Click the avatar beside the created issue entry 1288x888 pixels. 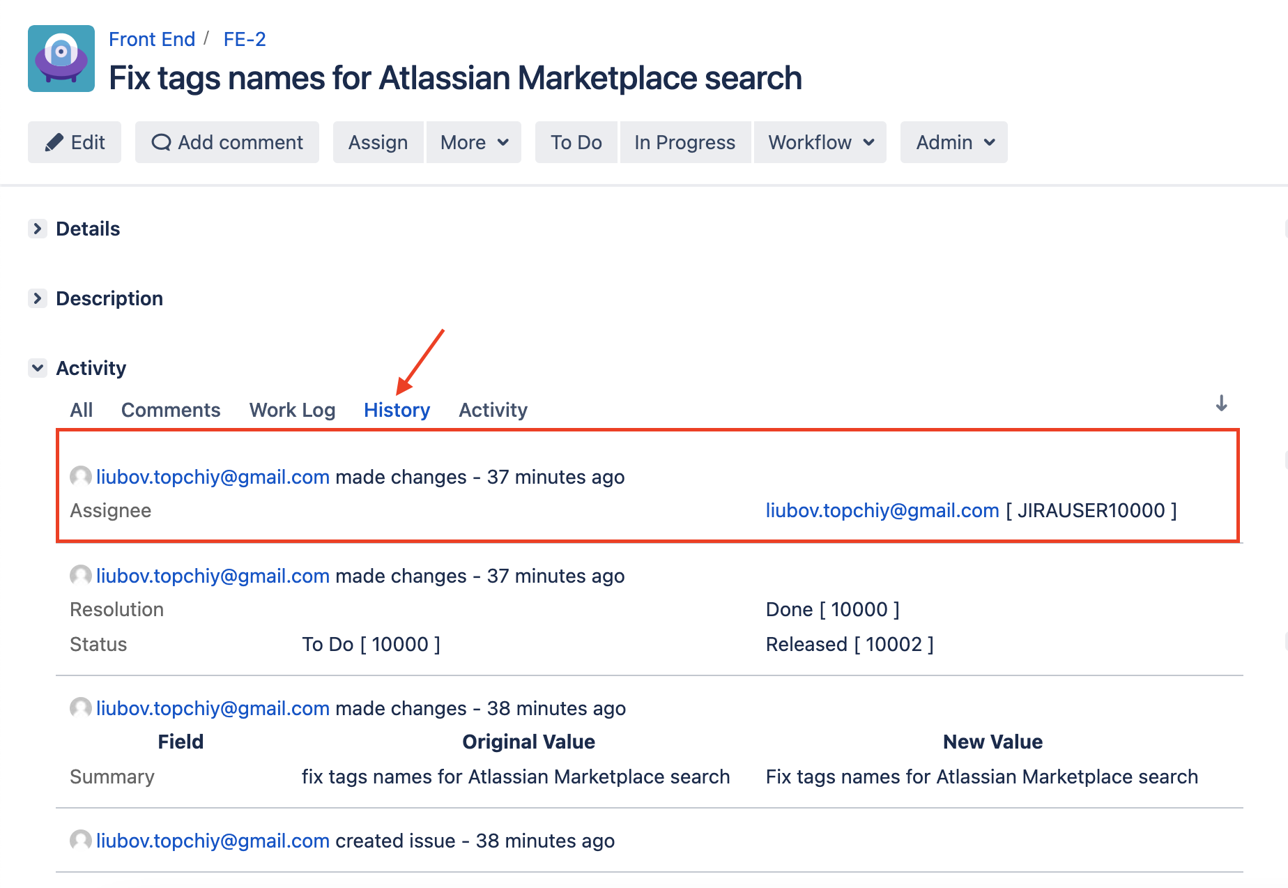pos(81,841)
